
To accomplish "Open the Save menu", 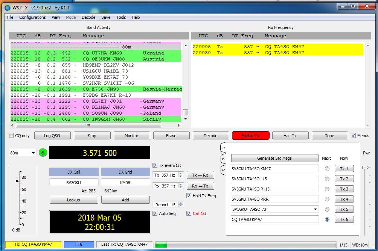I will 106,17.
